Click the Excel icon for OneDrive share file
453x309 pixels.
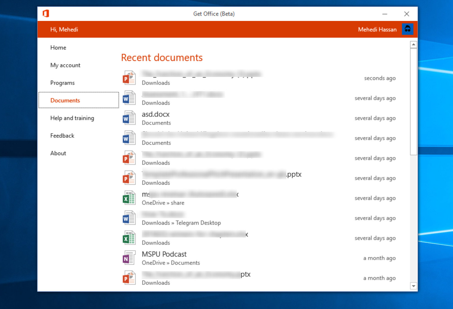coord(129,198)
